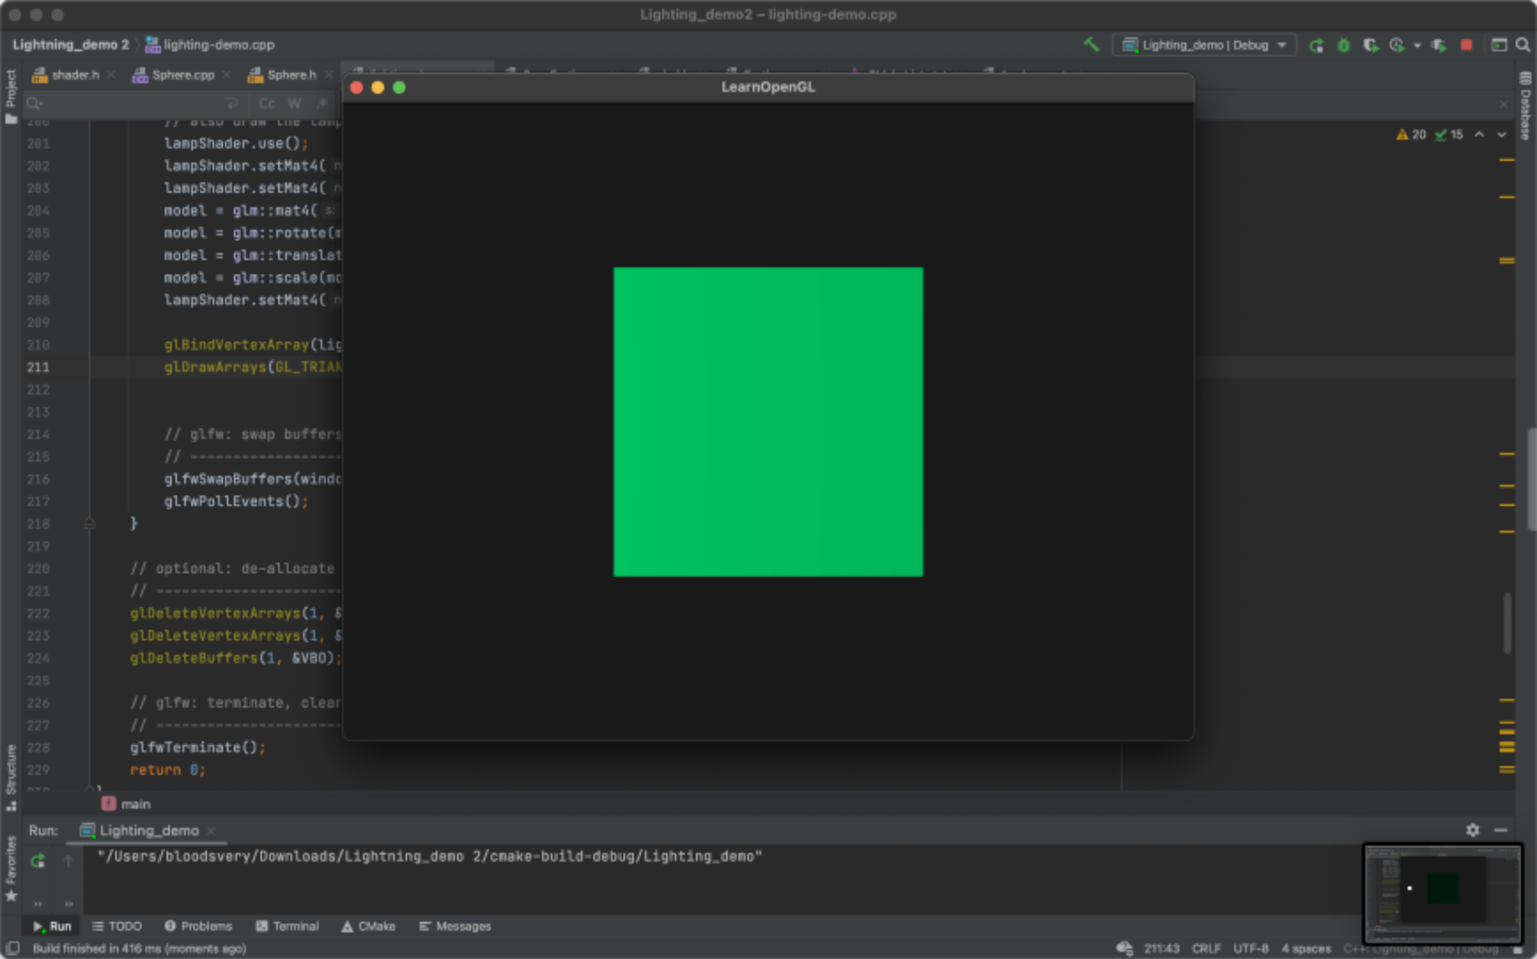Click the Search Everywhere magnifier icon
The height and width of the screenshot is (959, 1537).
pos(1522,45)
